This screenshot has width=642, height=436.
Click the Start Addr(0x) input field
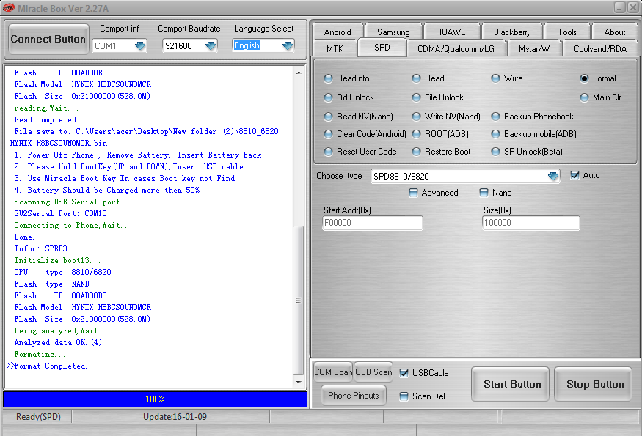(x=373, y=223)
